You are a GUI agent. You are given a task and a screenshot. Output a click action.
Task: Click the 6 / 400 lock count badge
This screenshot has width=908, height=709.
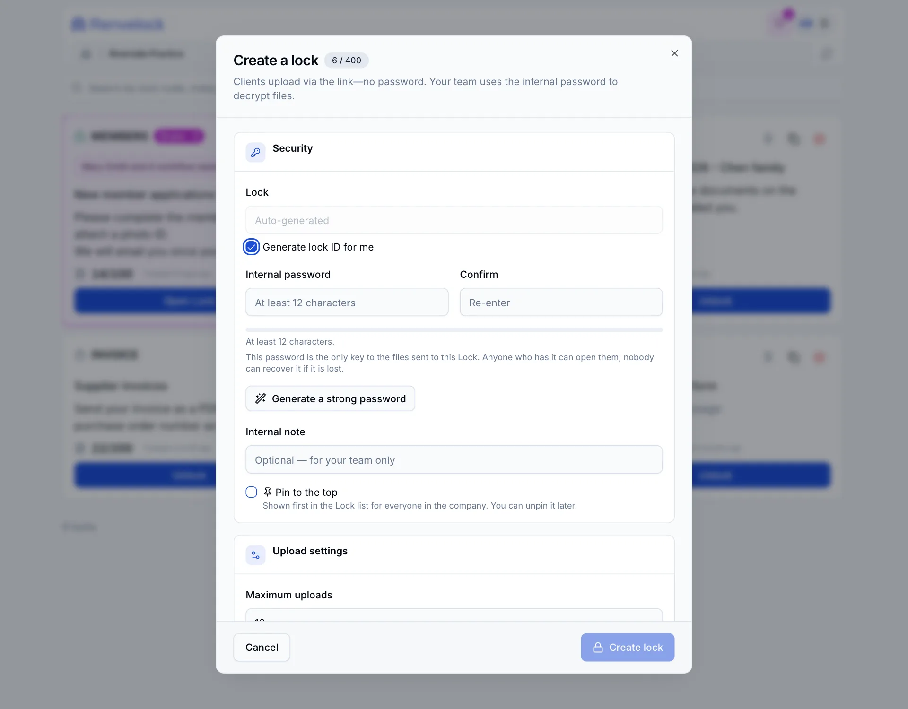tap(346, 61)
